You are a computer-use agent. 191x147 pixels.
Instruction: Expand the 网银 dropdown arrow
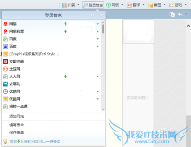tap(122, 5)
